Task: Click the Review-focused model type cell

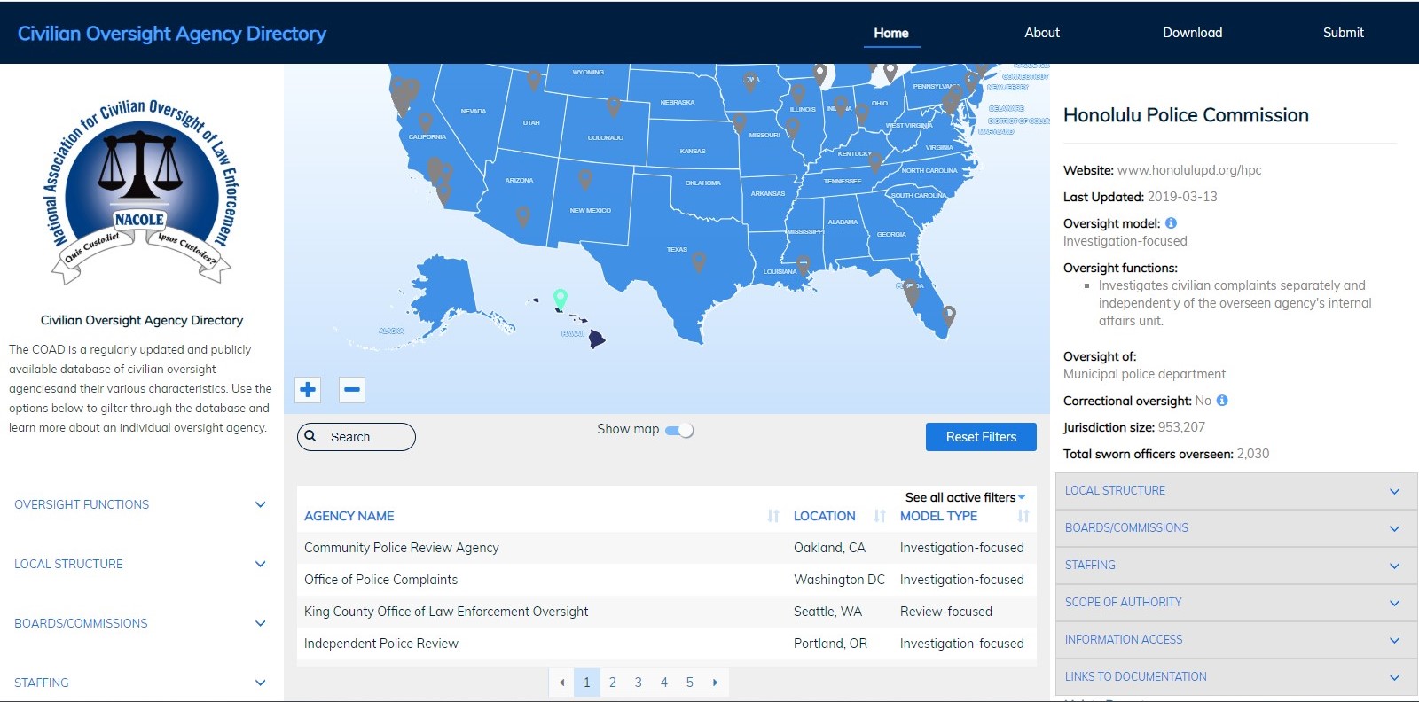Action: tap(946, 612)
